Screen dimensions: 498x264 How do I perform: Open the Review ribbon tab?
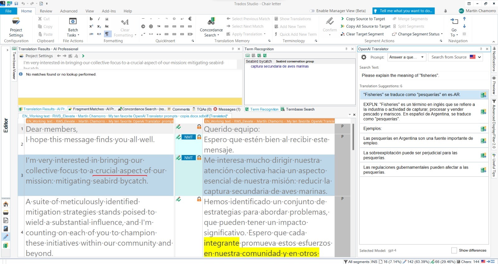point(46,11)
